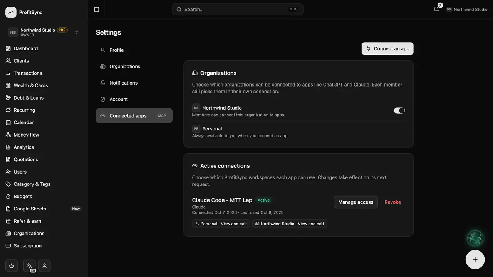Click the floating plus add button

[475, 259]
